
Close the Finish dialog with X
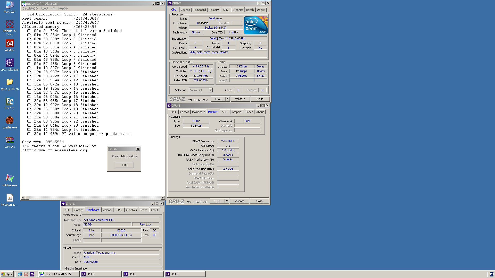(138, 149)
